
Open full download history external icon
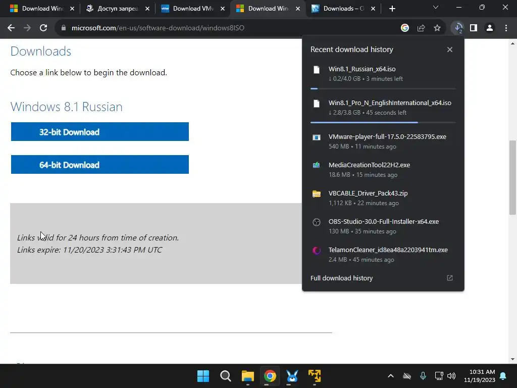pyautogui.click(x=450, y=278)
